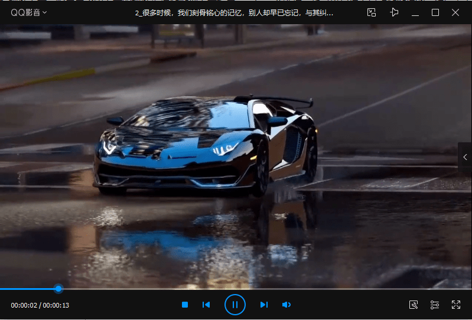The width and height of the screenshot is (472, 320).
Task: Click the video title text in title bar
Action: click(x=234, y=12)
